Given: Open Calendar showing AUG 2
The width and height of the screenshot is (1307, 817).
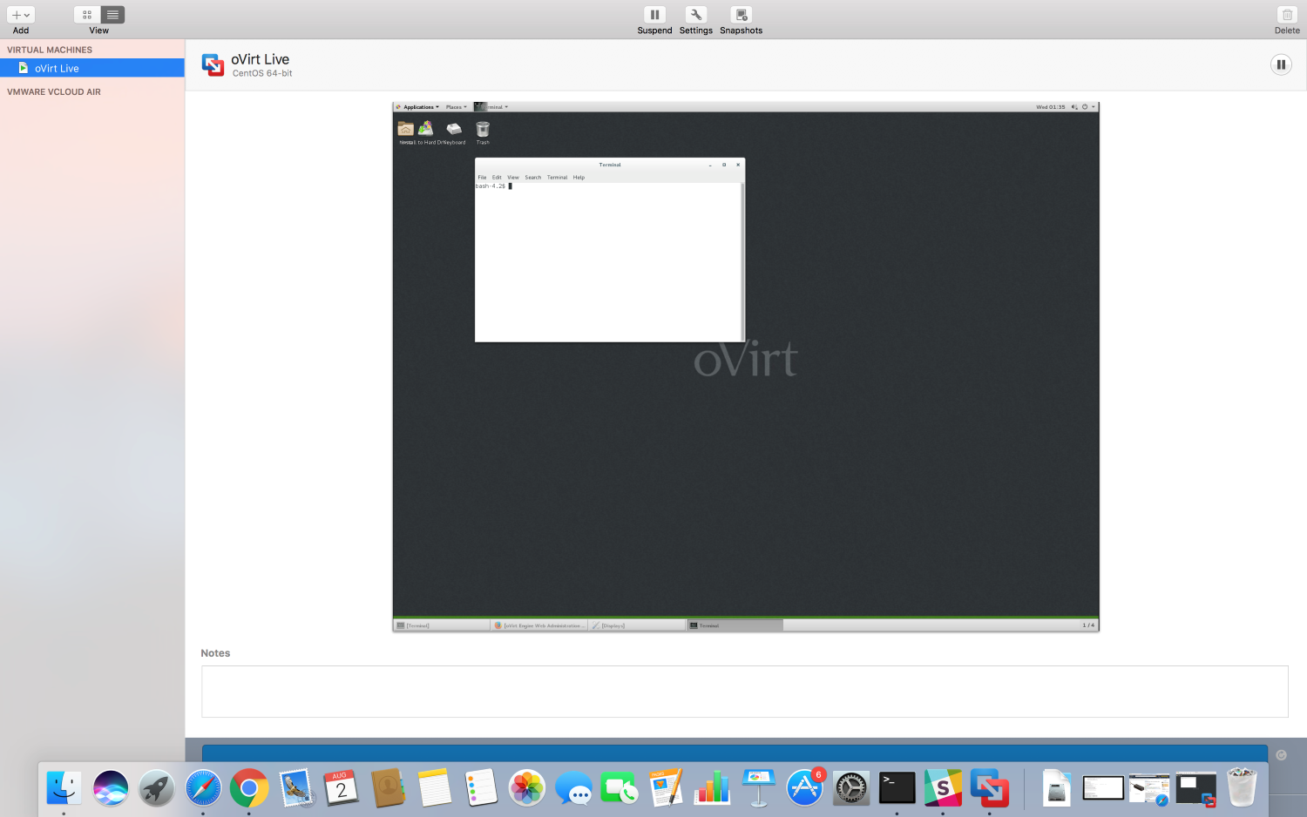Looking at the screenshot, I should pos(342,788).
